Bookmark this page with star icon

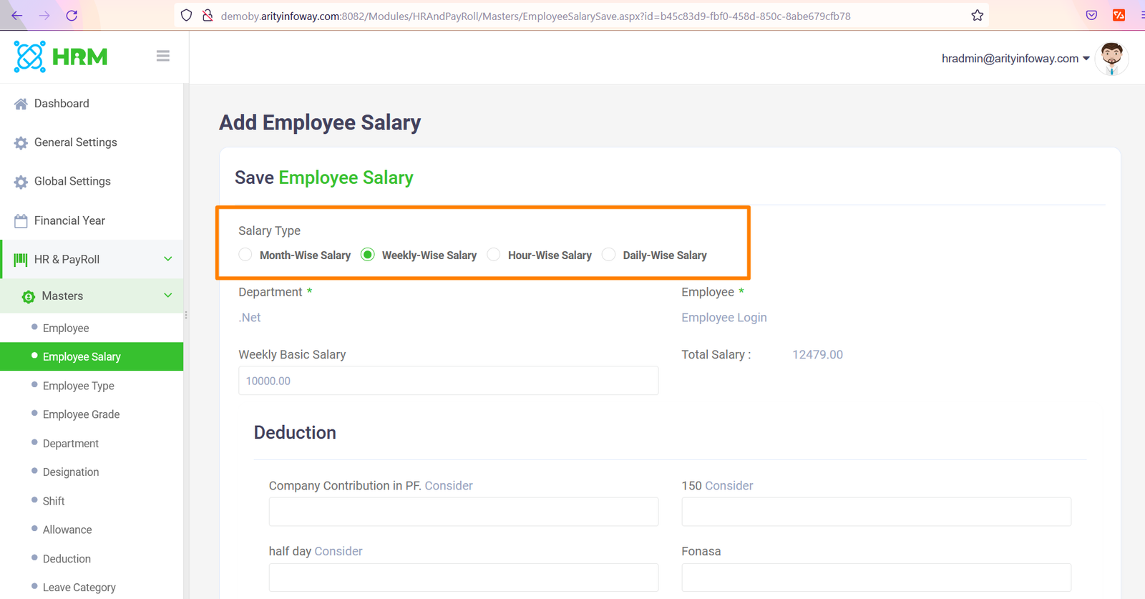pos(977,16)
